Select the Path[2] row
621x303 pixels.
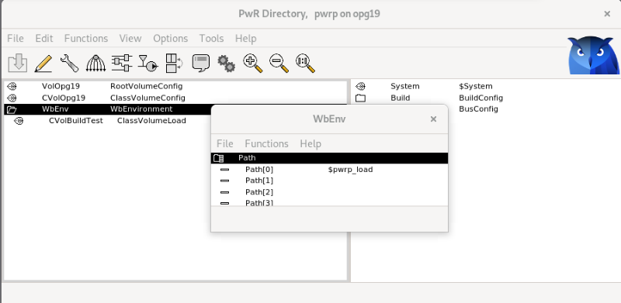[329, 192]
